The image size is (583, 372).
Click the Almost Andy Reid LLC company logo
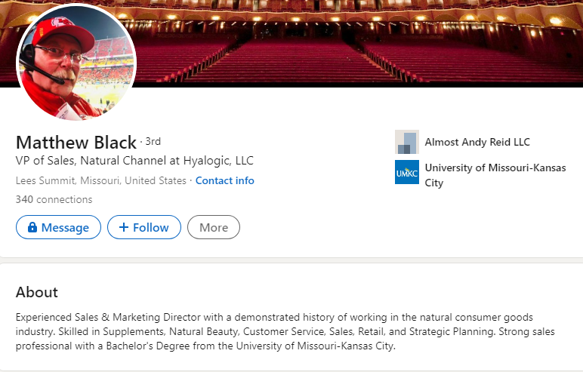point(406,142)
